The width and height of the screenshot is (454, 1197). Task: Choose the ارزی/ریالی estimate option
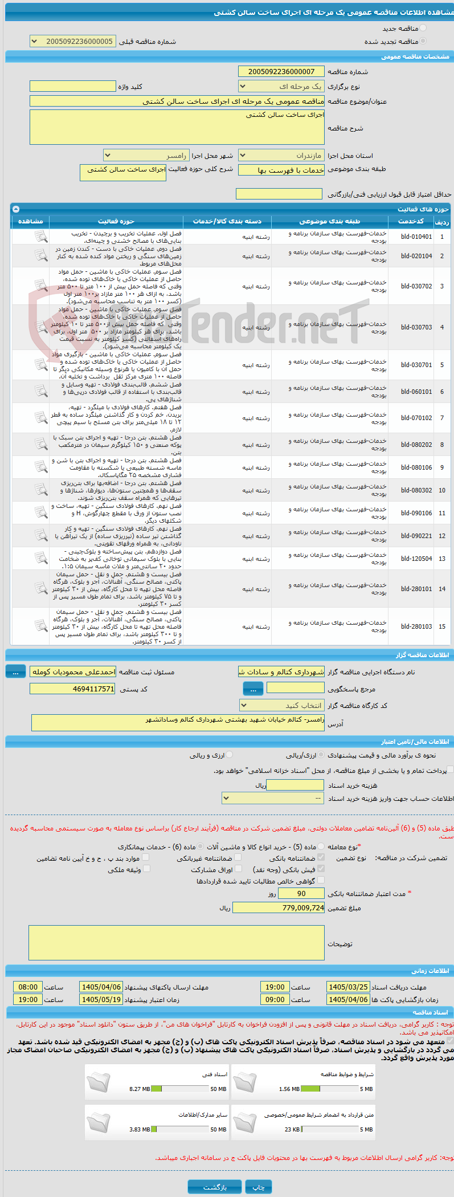pos(321,755)
